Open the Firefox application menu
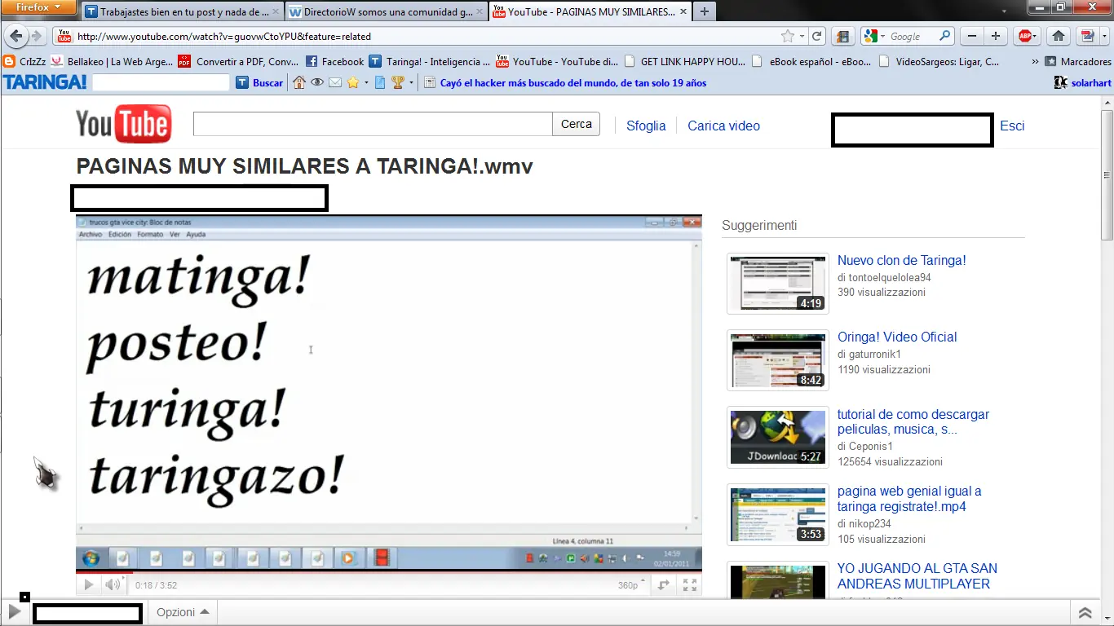1114x626 pixels. (x=39, y=8)
